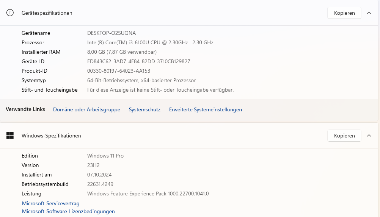The image size is (380, 217).
Task: Click the version value 23H2
Action: tap(93, 165)
